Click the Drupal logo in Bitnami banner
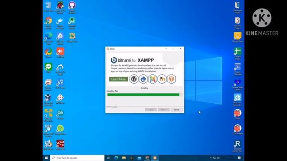Image resolution: width=287 pixels, height=161 pixels. pos(143,79)
